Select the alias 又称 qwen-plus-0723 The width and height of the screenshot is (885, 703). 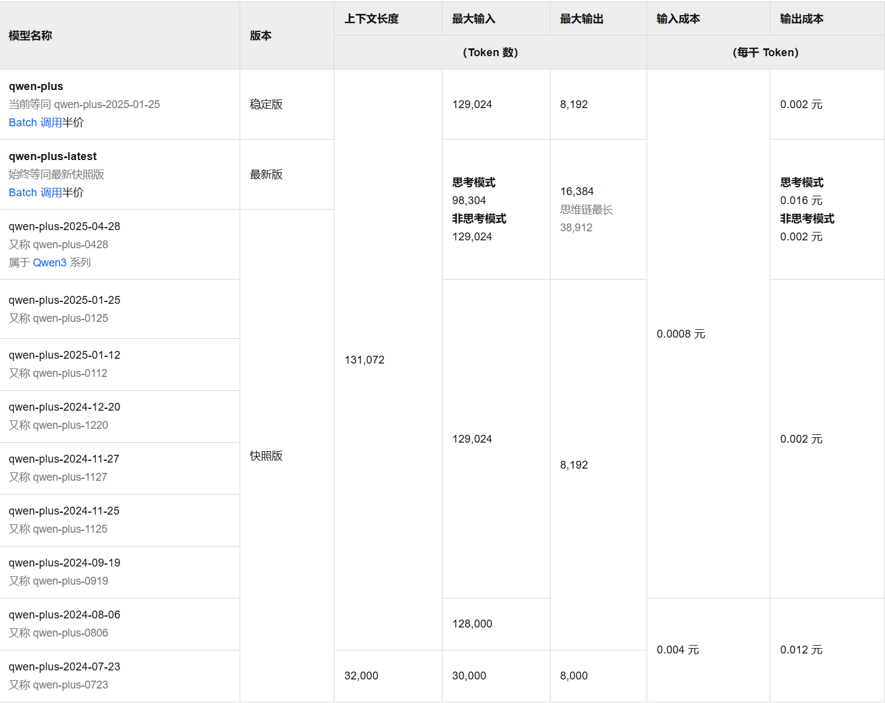click(x=59, y=685)
